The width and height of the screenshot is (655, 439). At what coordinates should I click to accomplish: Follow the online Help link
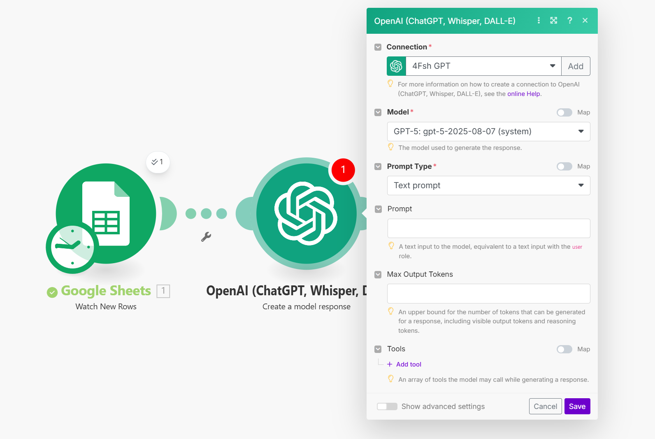pos(524,94)
